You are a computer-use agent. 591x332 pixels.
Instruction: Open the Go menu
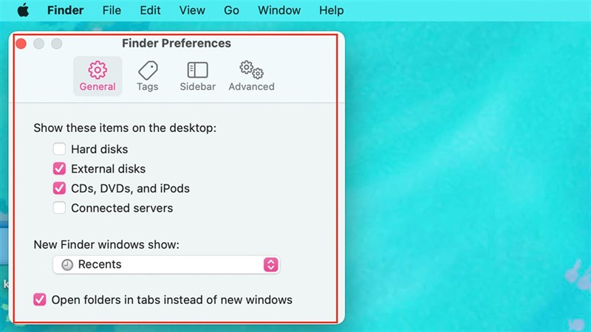pos(231,10)
